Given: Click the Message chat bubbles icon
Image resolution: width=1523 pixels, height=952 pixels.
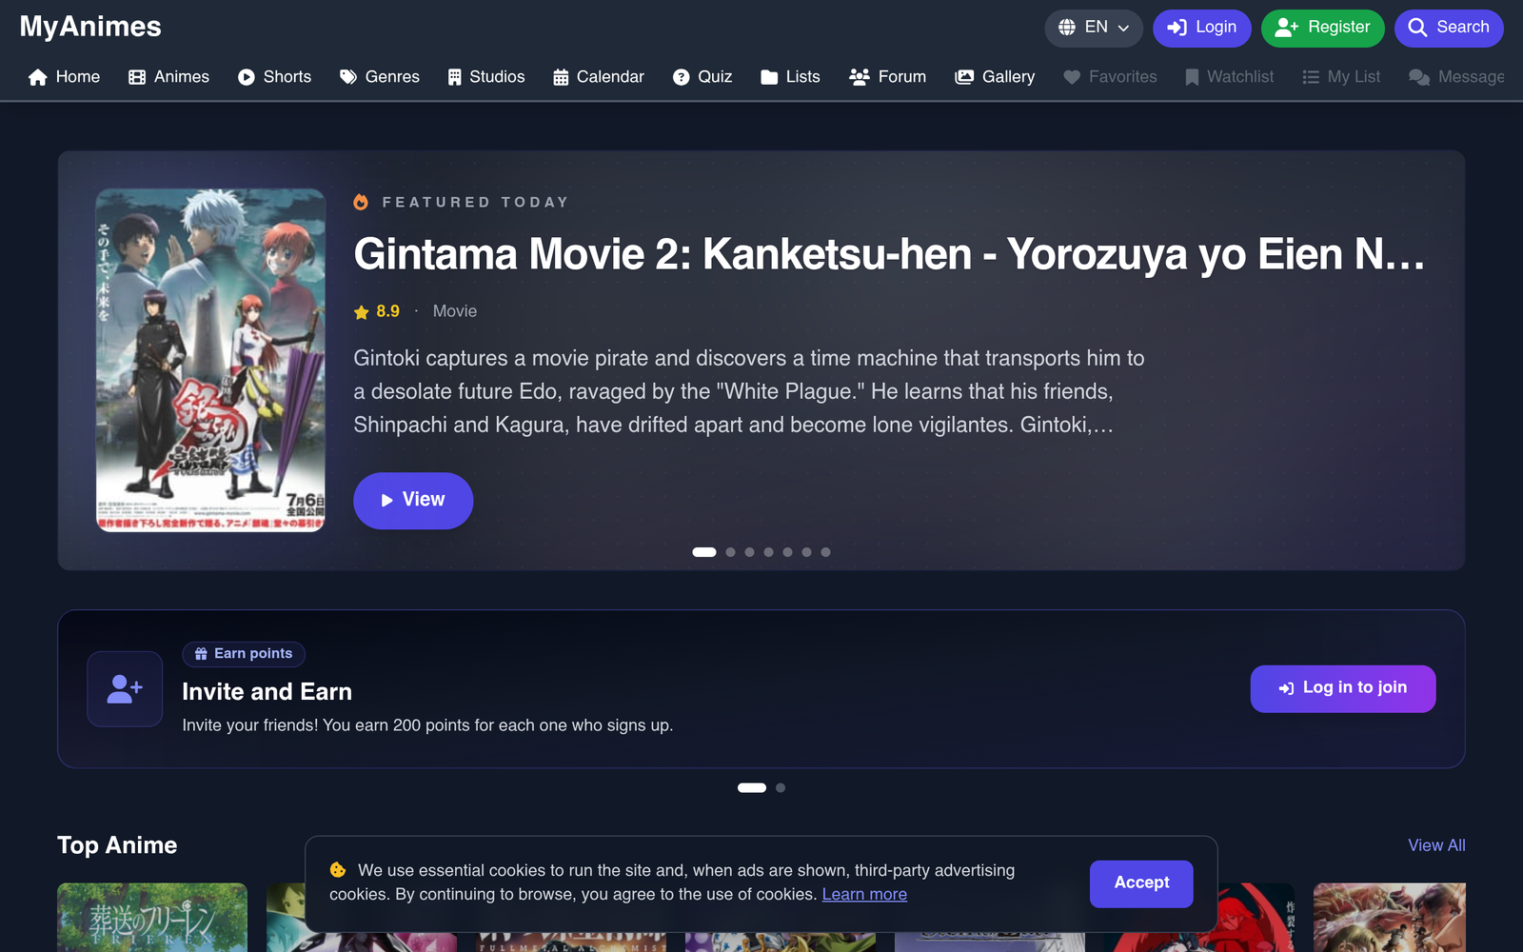Looking at the screenshot, I should 1419,77.
